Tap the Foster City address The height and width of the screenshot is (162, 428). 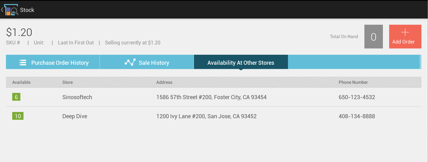211,97
